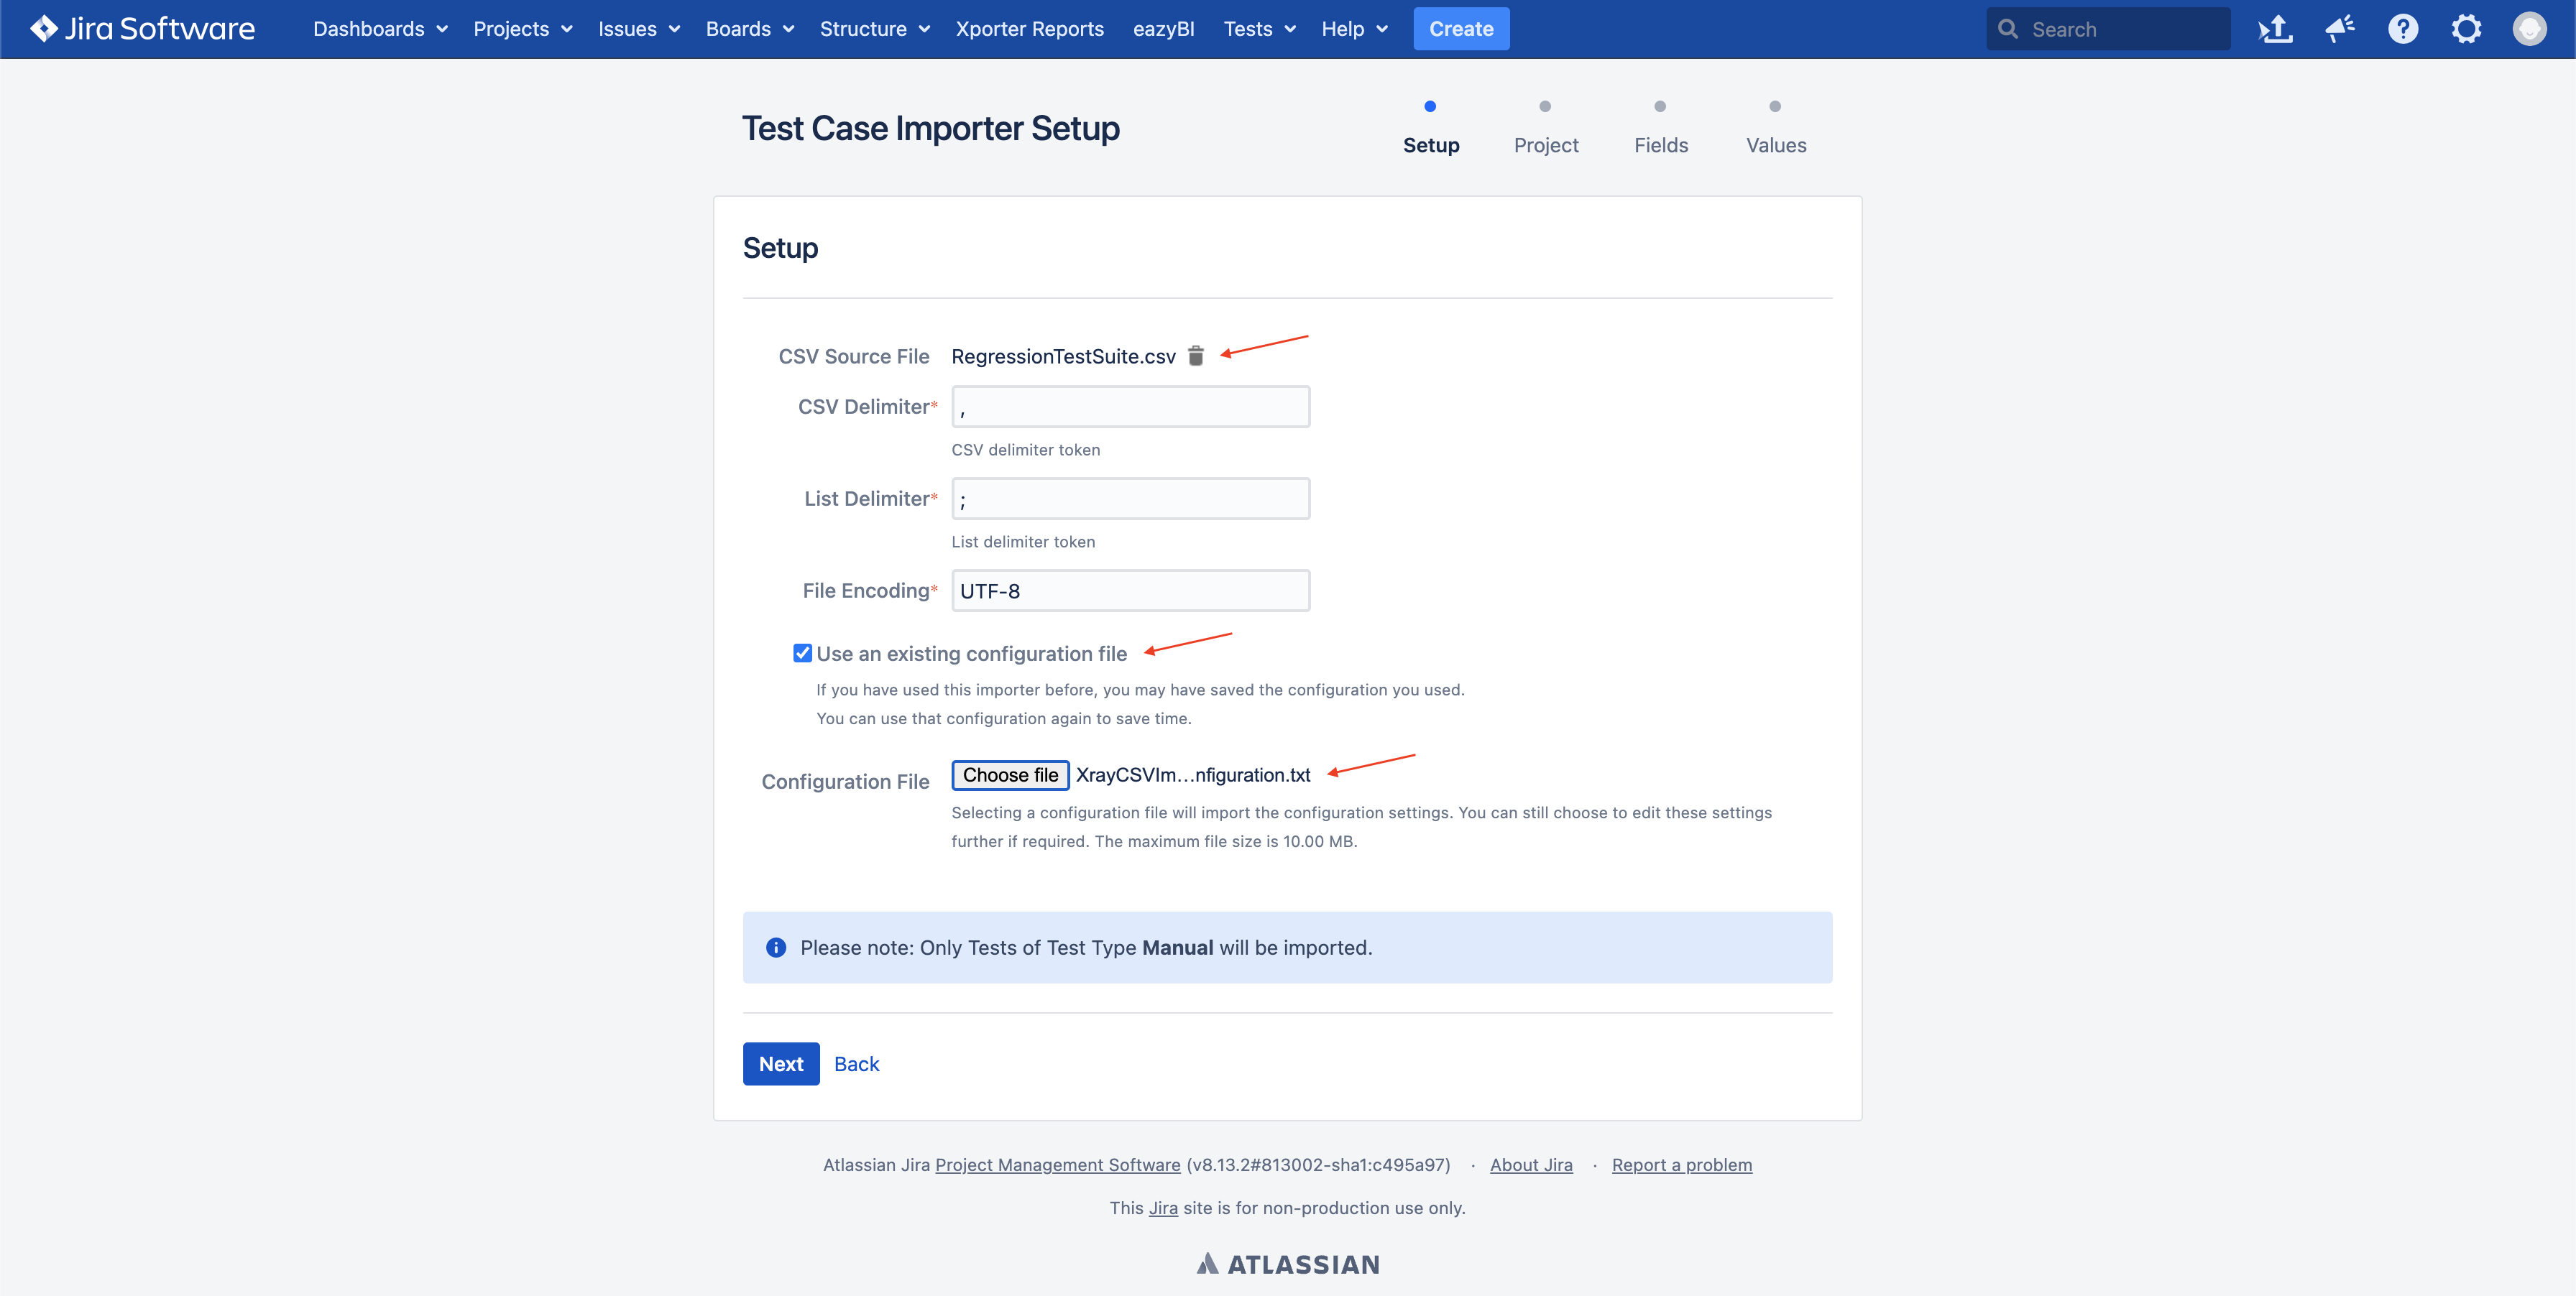Expand the Dashboards dropdown menu

click(x=380, y=29)
